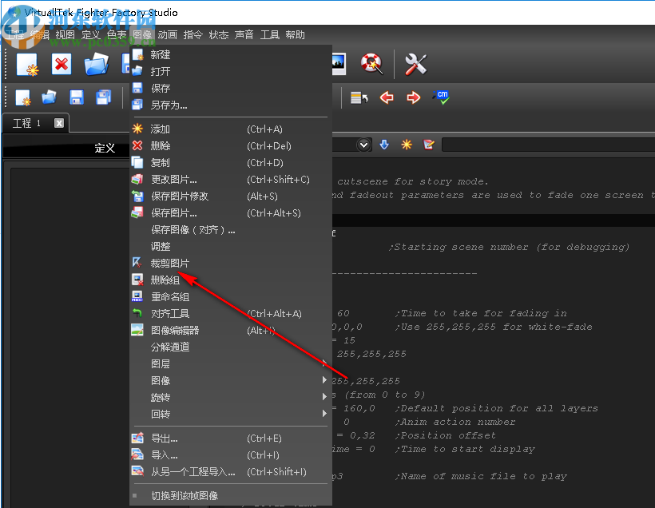Choose 保存 in the image menu
Viewport: 655px width, 508px height.
pyautogui.click(x=231, y=88)
